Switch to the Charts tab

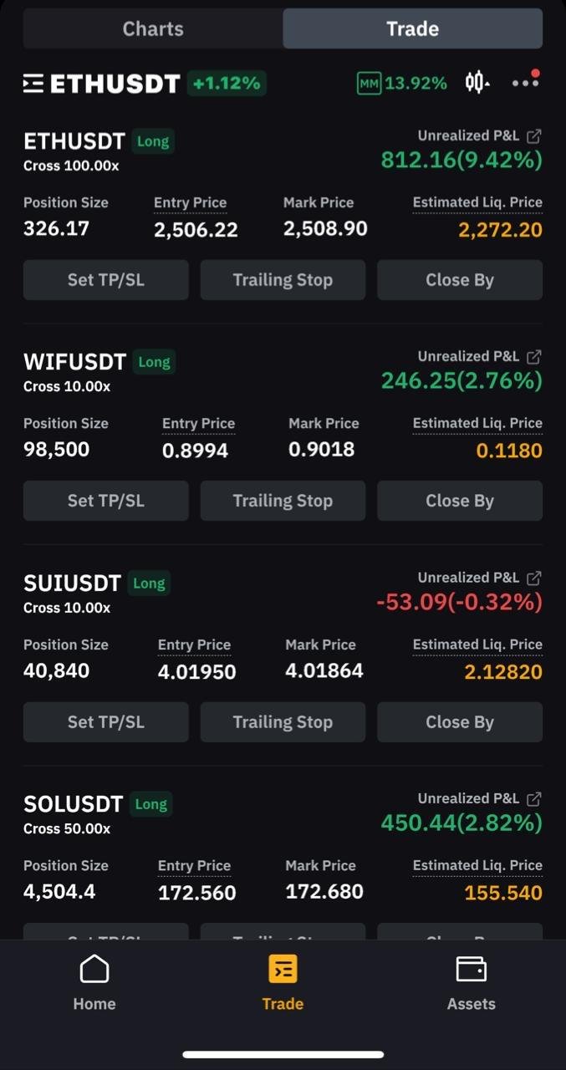click(x=153, y=29)
